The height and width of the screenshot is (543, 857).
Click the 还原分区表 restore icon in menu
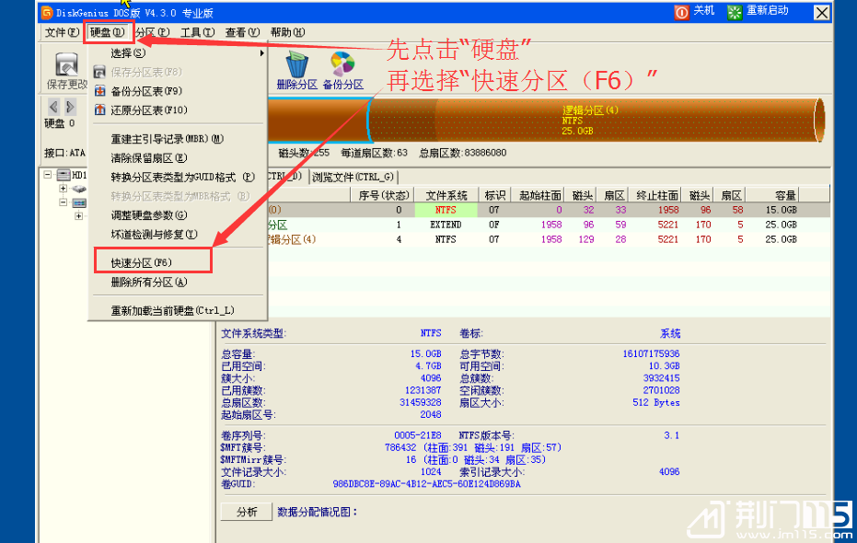[x=99, y=110]
